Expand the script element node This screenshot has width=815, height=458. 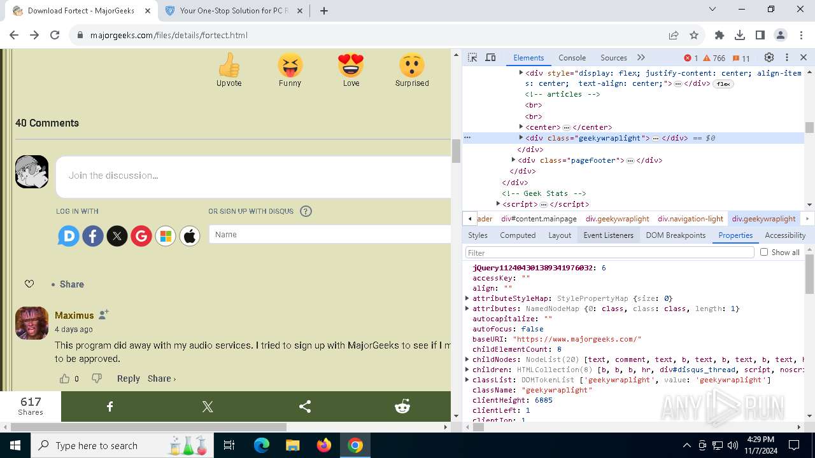coord(498,204)
